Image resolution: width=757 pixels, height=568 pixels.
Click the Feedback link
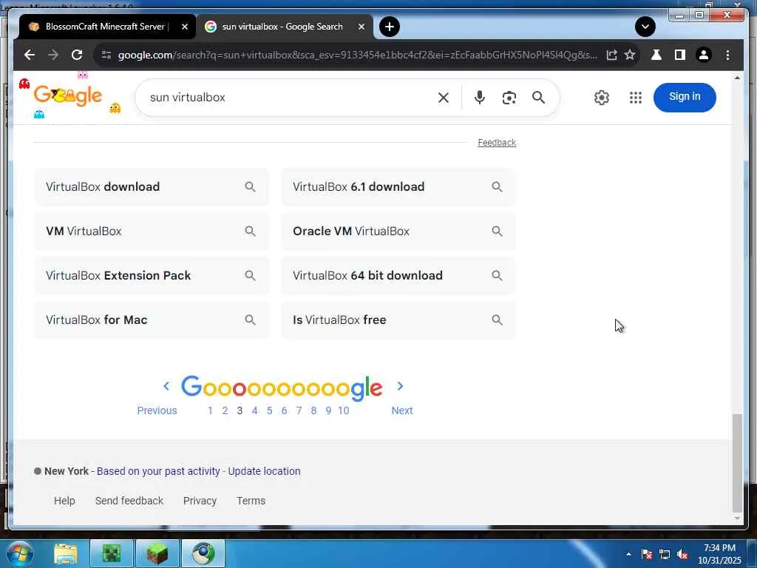tap(497, 143)
